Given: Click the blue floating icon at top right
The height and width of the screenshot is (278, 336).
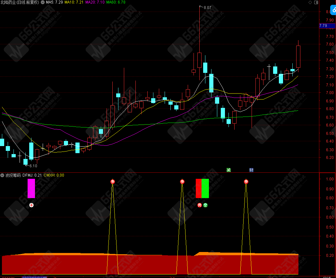Looking at the screenshot, I should (333, 10).
